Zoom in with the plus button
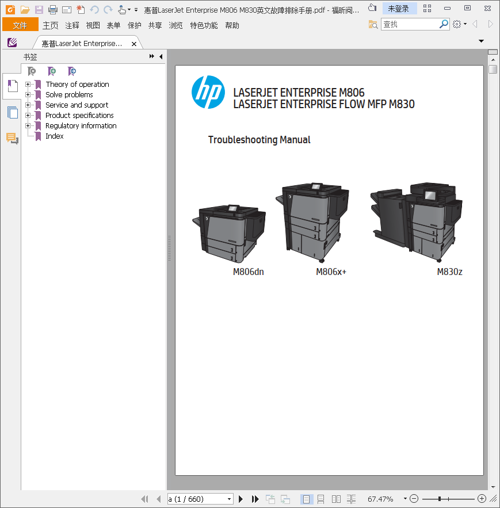This screenshot has width=500, height=508. tap(482, 499)
